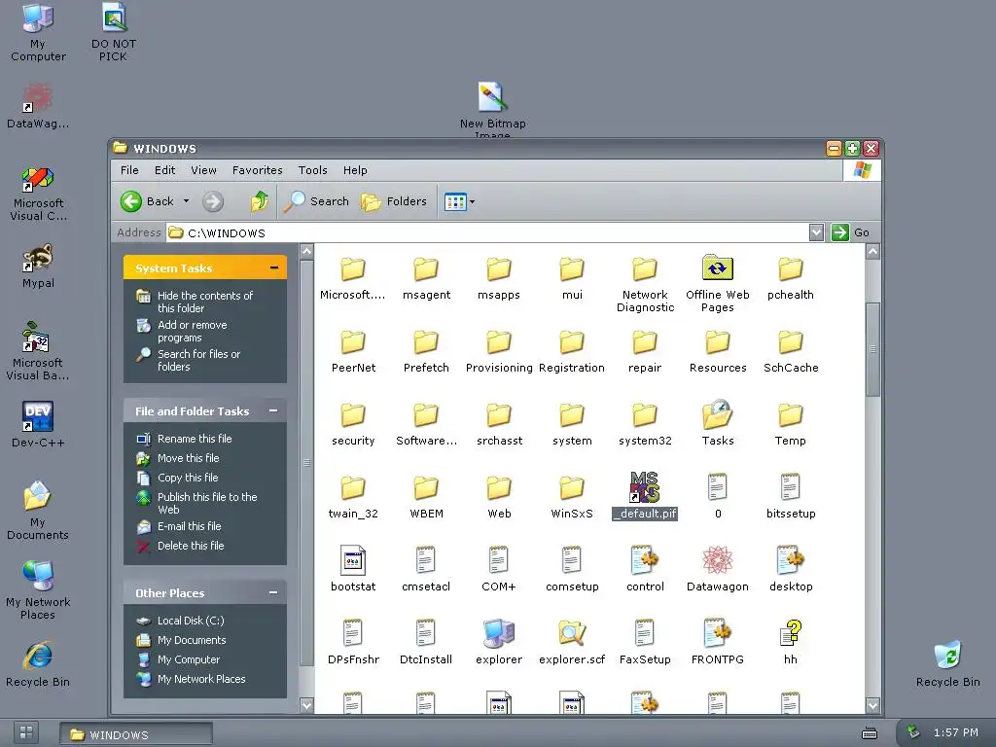This screenshot has height=747, width=996.
Task: Select Mypal desktop shortcut
Action: coord(38,267)
